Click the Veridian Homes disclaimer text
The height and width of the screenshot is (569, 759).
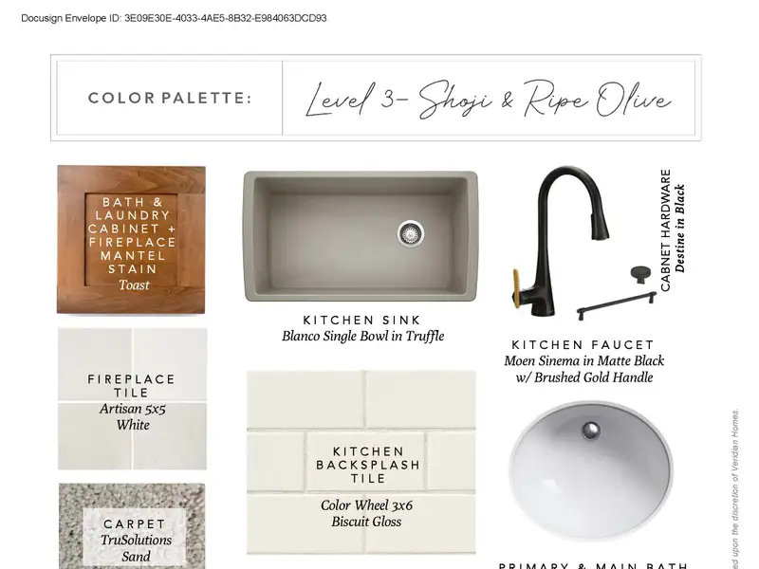[x=735, y=488]
